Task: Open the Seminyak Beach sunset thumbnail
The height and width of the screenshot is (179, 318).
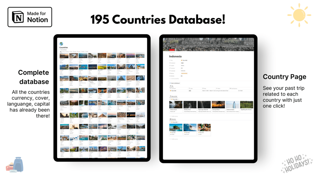Action: (x=218, y=105)
